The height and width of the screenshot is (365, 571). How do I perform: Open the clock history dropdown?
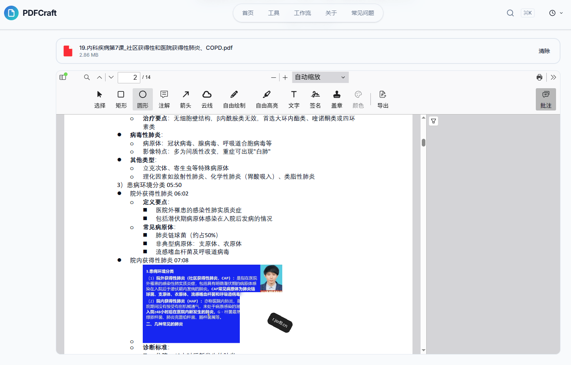click(x=556, y=13)
